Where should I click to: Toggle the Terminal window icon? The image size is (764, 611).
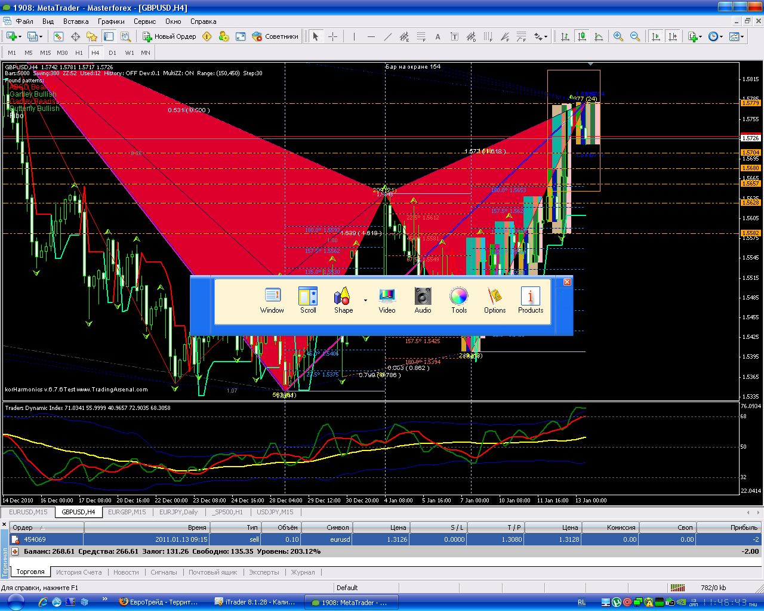click(x=109, y=36)
